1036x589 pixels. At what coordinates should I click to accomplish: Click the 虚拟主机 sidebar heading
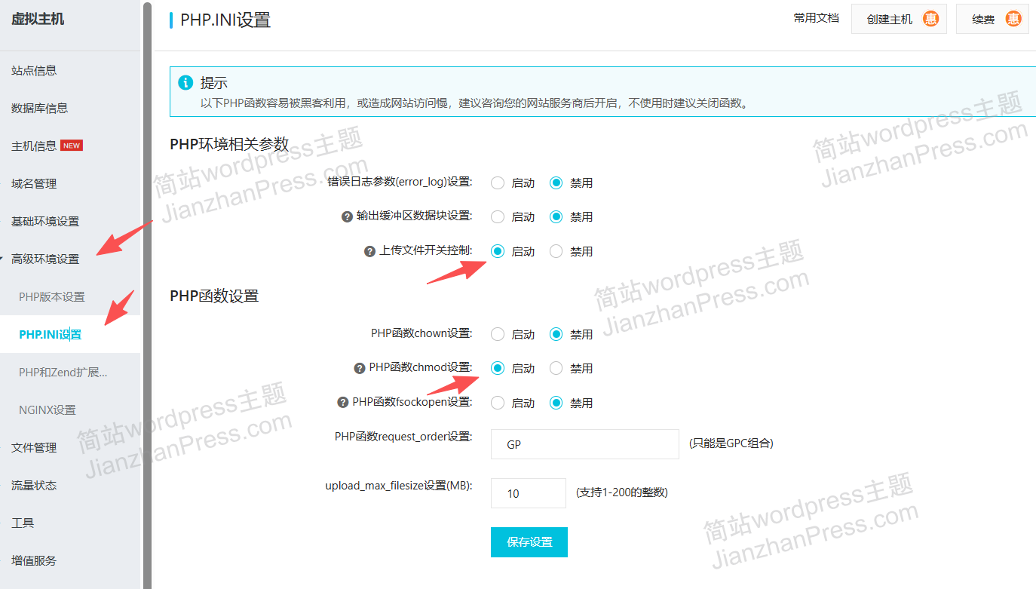point(38,19)
